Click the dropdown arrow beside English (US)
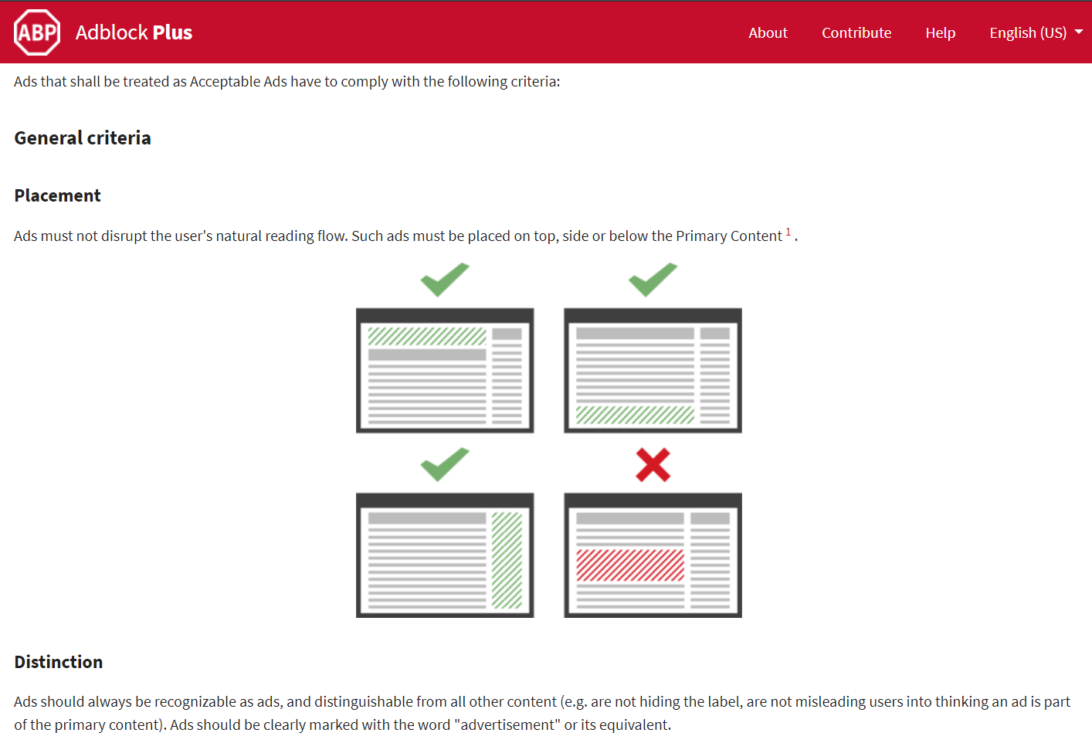This screenshot has height=743, width=1092. click(x=1079, y=32)
